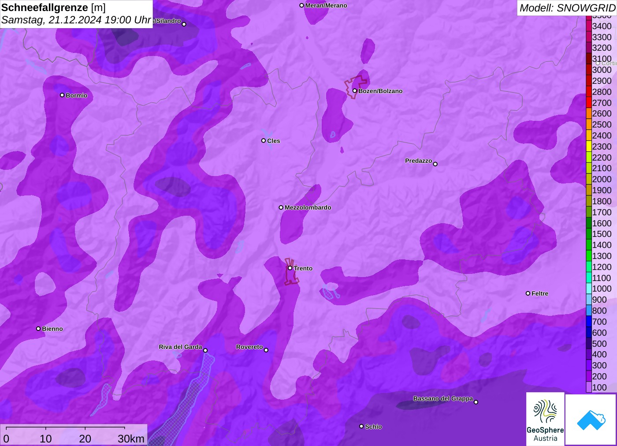
Task: Click the Trento city marker
Action: tap(290, 268)
